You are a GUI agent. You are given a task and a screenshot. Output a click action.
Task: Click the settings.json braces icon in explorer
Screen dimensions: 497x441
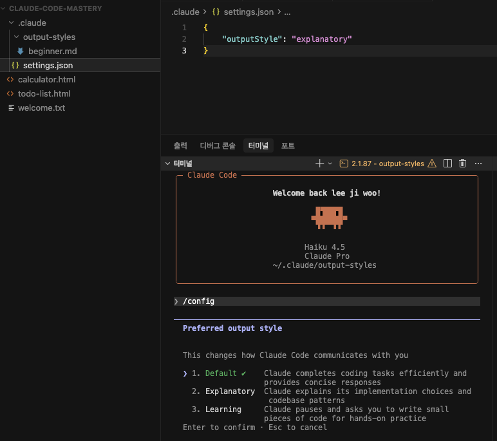click(15, 66)
